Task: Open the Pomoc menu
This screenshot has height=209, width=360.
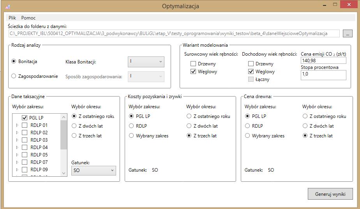Action: 28,18
